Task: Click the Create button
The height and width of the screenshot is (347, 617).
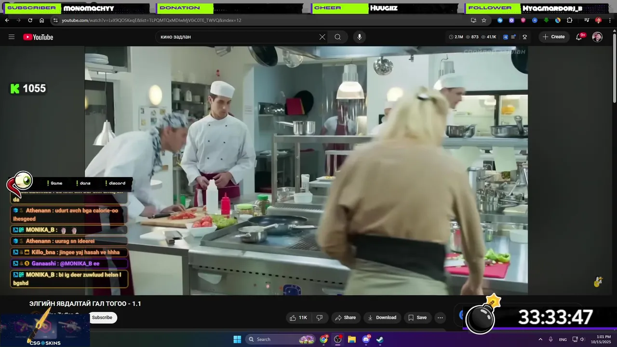Action: pos(553,37)
